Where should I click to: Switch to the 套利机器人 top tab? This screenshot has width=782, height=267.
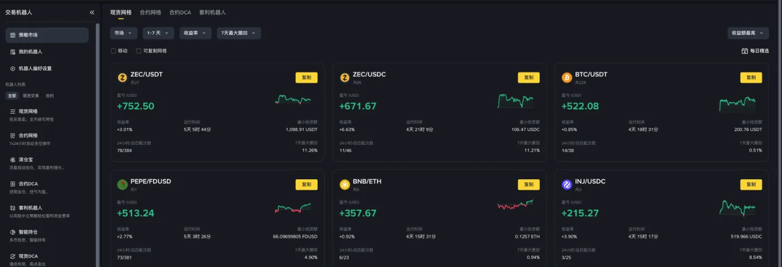213,12
